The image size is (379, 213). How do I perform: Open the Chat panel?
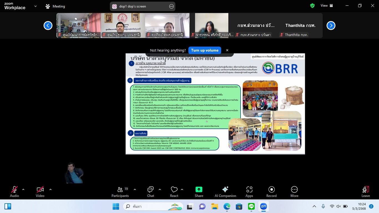coord(150,192)
